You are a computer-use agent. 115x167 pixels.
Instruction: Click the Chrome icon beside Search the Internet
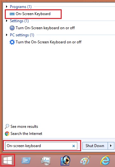tap(7, 134)
